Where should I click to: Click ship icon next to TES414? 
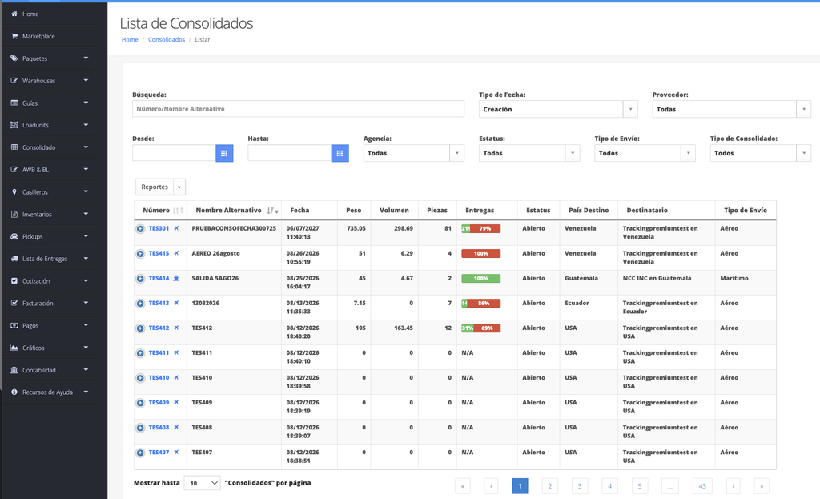[x=176, y=278]
